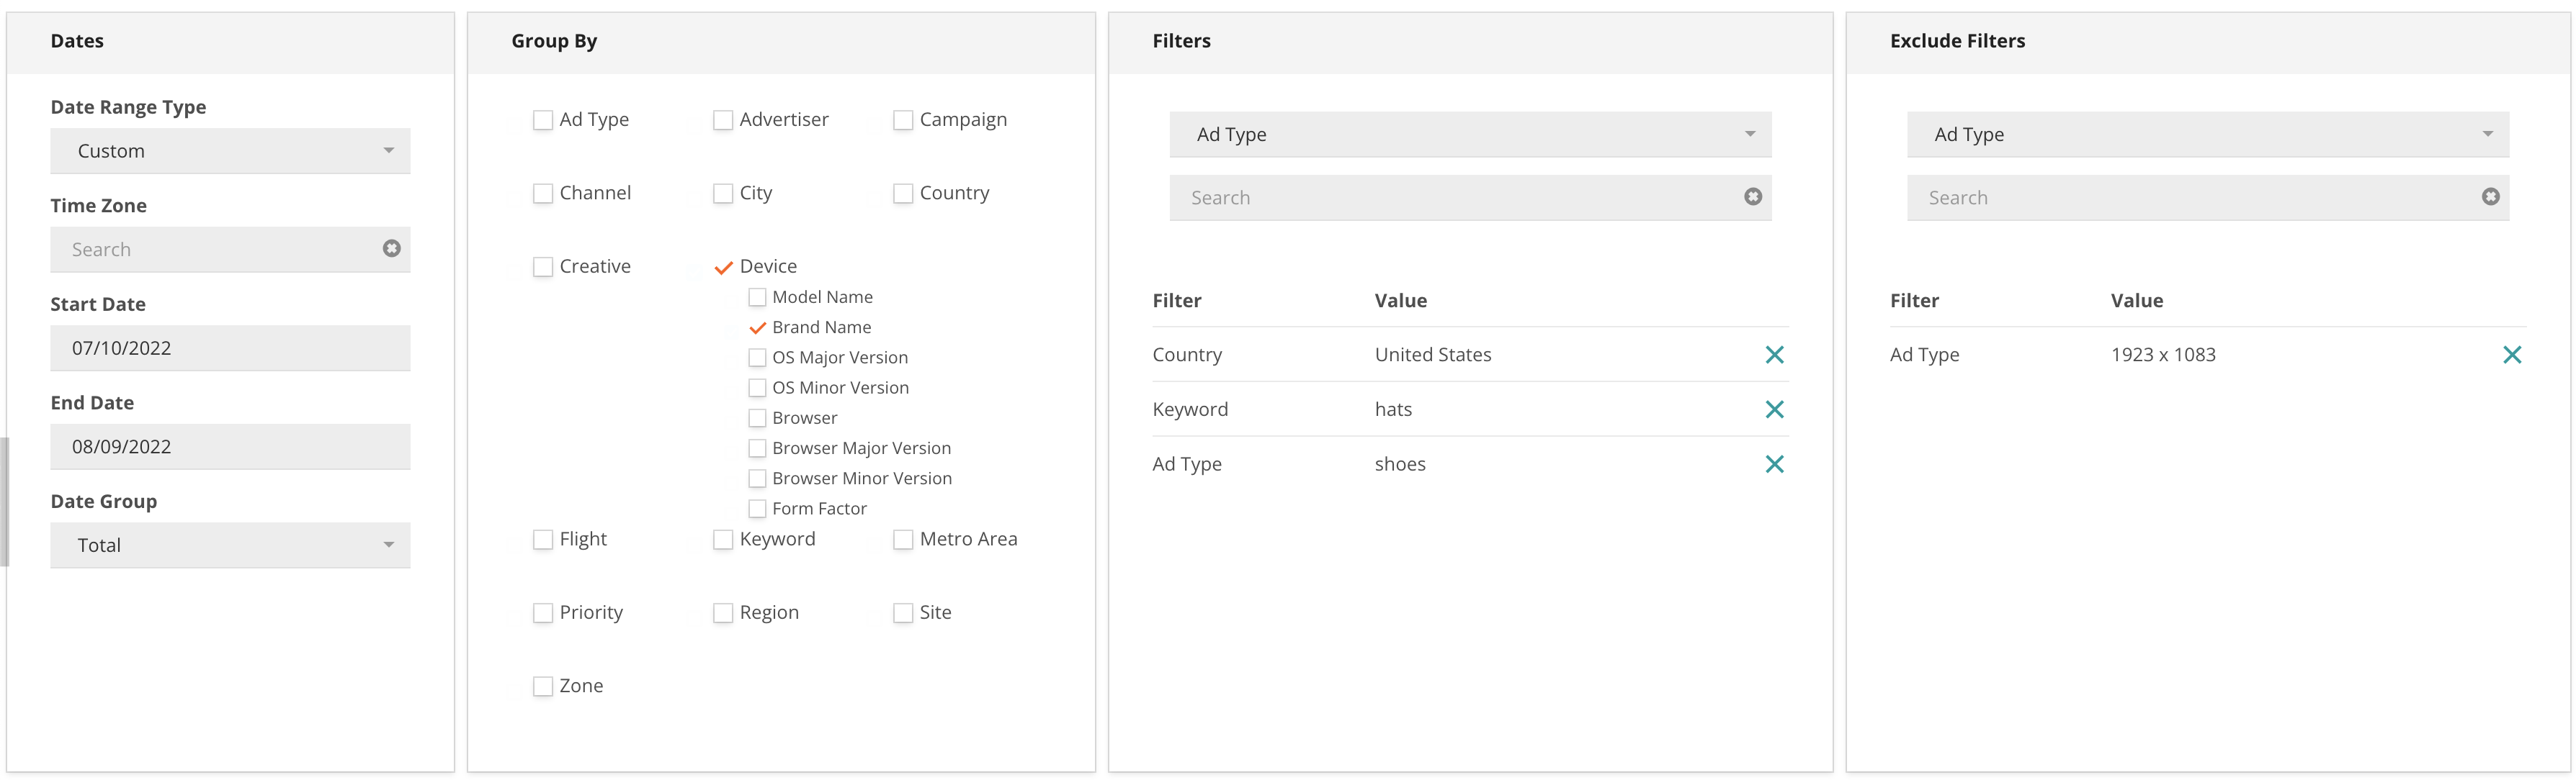Viewport: 2576px width, 780px height.
Task: Toggle the Metro Area checkbox
Action: [903, 540]
